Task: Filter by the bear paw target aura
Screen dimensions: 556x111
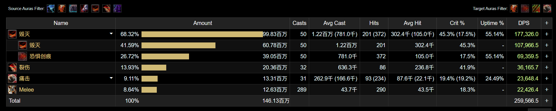Action: click(x=547, y=9)
